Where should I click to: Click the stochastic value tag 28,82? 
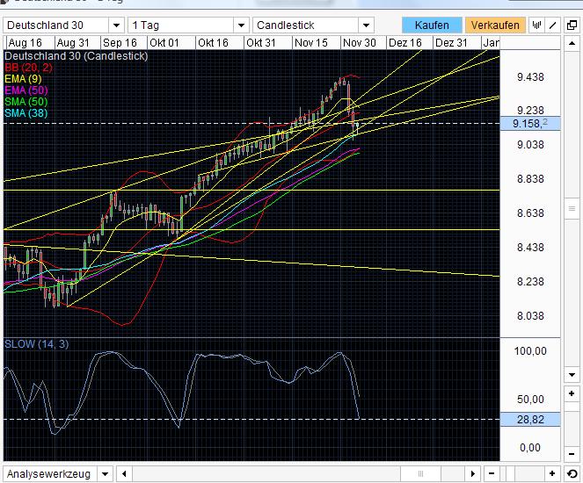point(530,420)
